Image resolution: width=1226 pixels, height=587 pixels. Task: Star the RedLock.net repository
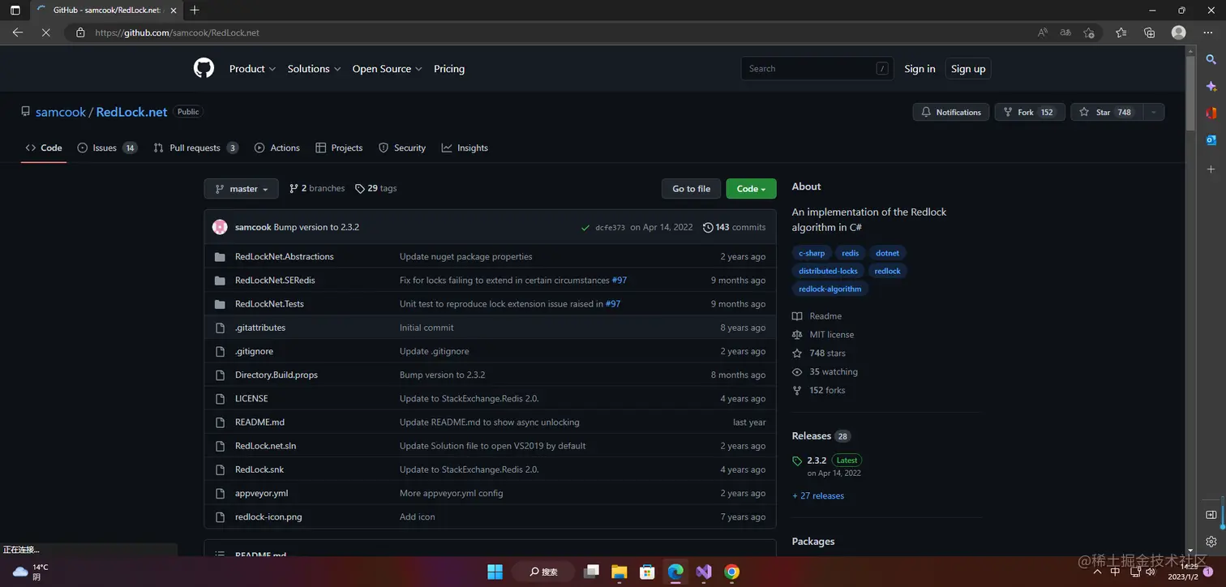click(x=1106, y=112)
